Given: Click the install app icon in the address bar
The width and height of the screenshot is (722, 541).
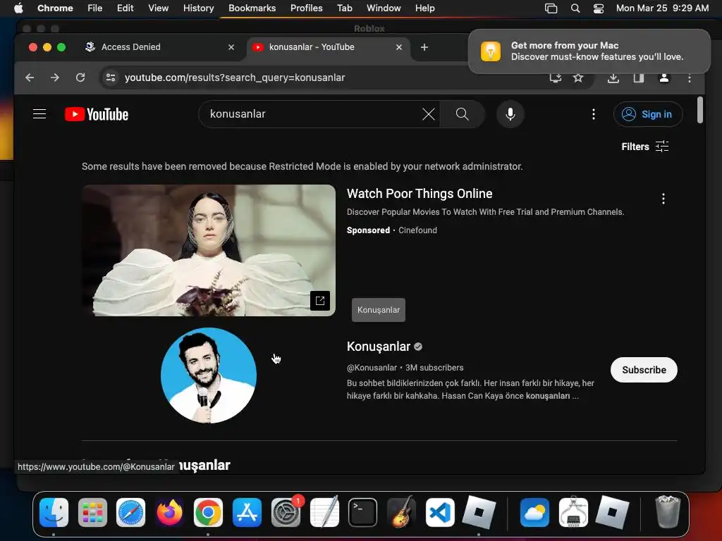Looking at the screenshot, I should [x=556, y=77].
